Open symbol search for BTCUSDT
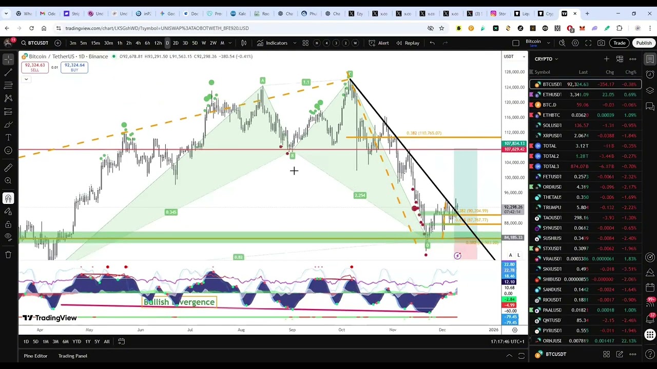Image resolution: width=657 pixels, height=369 pixels. pyautogui.click(x=34, y=43)
